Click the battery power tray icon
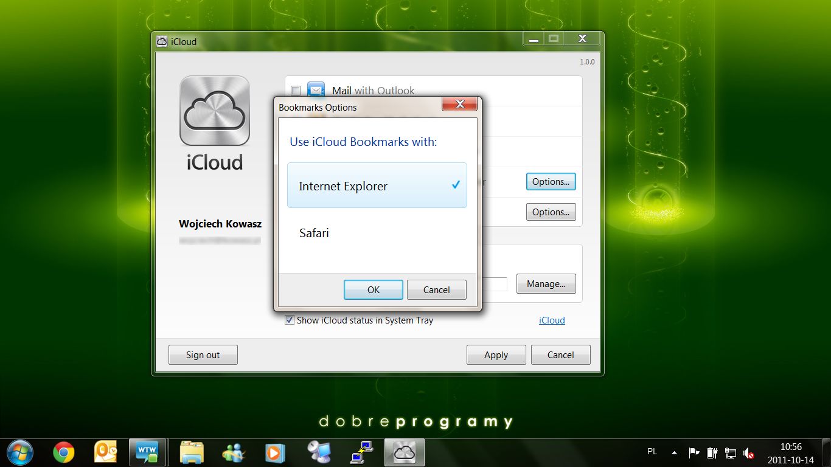The image size is (831, 467). click(712, 453)
